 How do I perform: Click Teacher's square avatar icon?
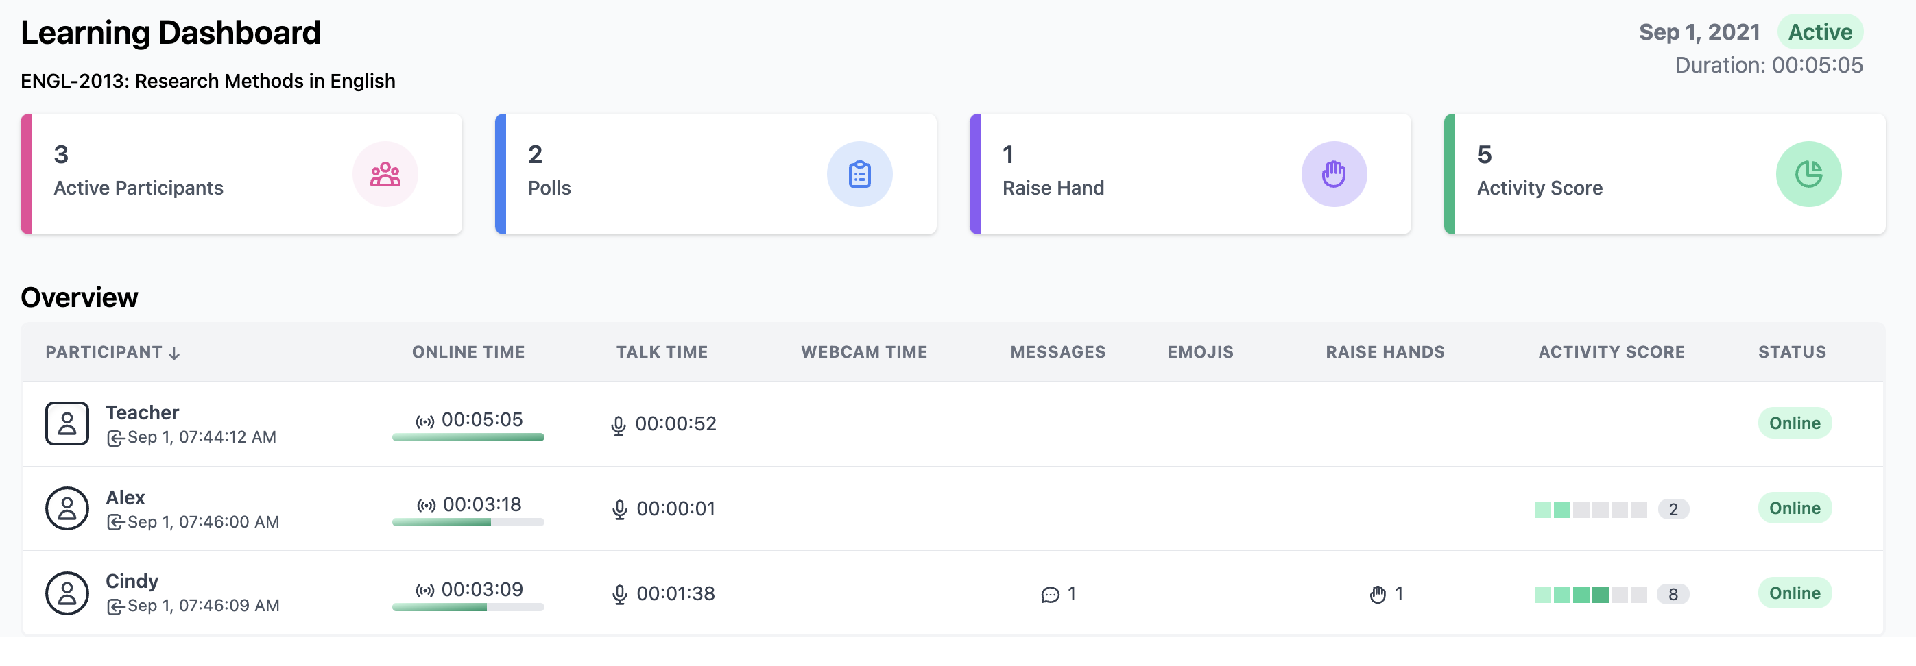point(67,423)
